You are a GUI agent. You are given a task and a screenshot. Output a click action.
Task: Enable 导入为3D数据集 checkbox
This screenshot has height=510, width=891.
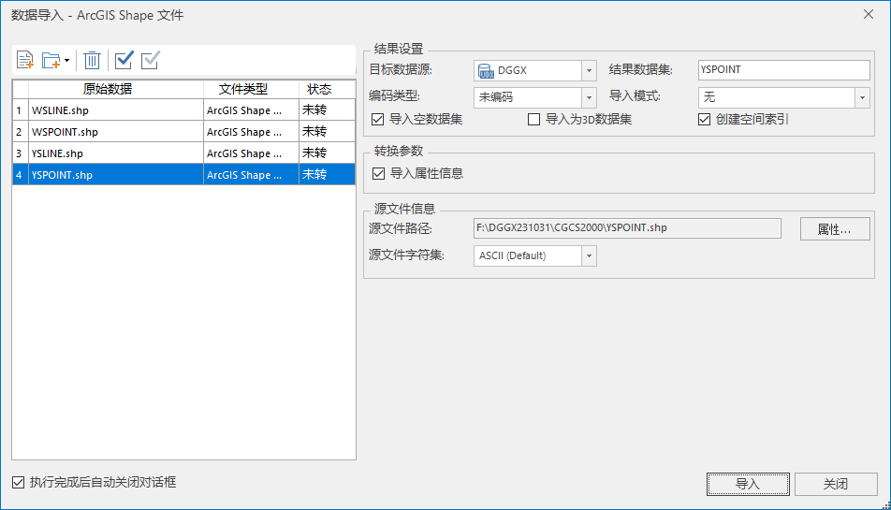[x=534, y=119]
